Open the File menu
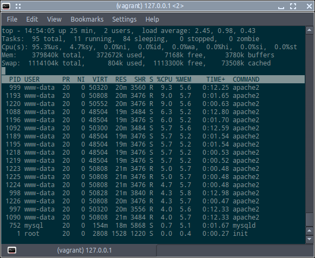Viewport: 315px width, 258px height. pyautogui.click(x=12, y=19)
